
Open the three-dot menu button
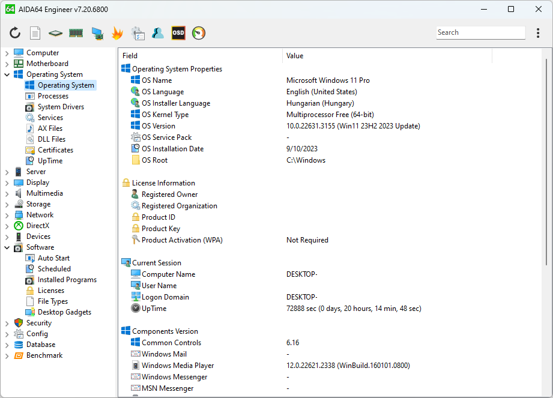[537, 33]
